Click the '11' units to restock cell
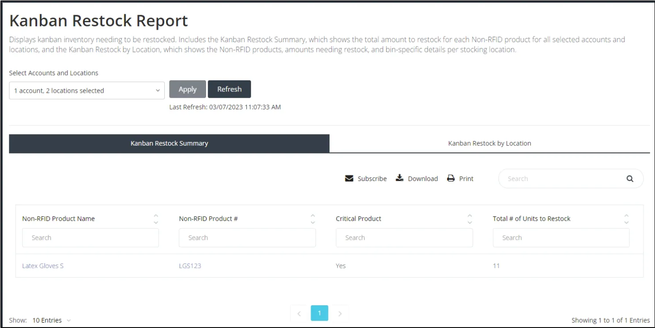Screen dimensions: 655x328 [496, 266]
